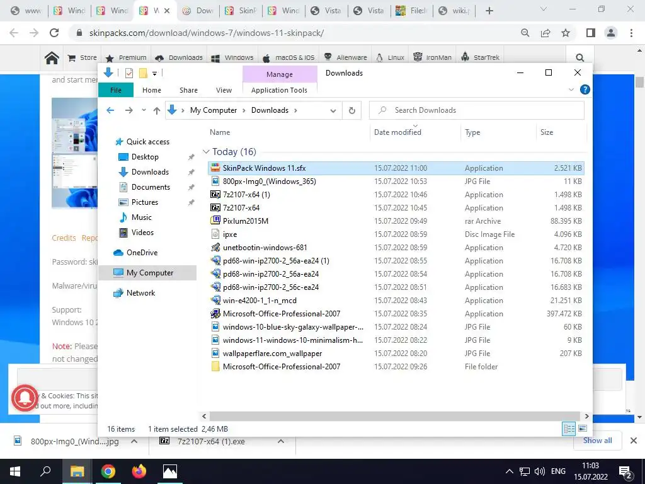
Task: Click the SkinPack Windows 11.sfx file icon
Action: [215, 168]
